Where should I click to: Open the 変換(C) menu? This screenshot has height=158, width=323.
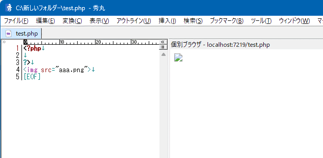(72, 21)
